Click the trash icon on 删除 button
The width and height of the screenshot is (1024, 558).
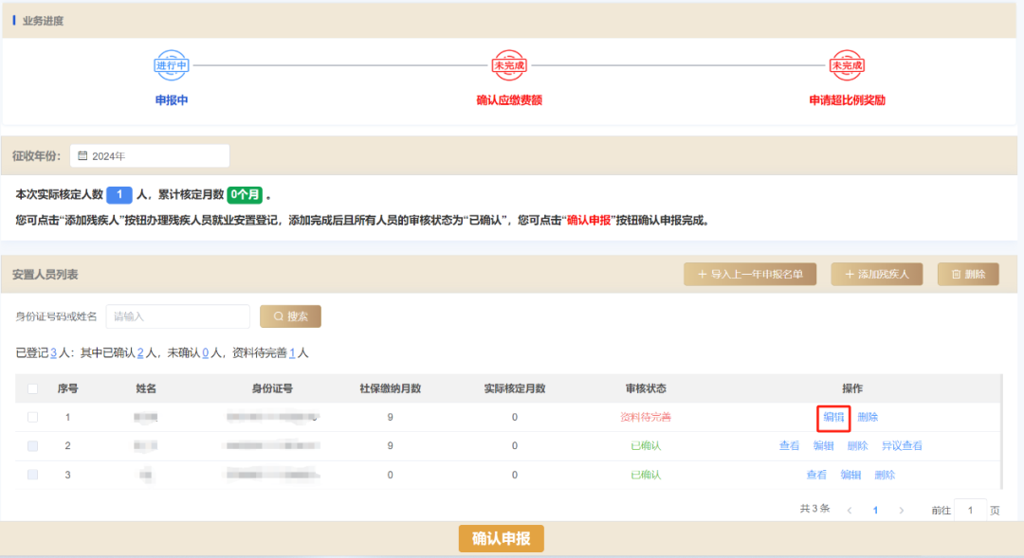pos(958,273)
